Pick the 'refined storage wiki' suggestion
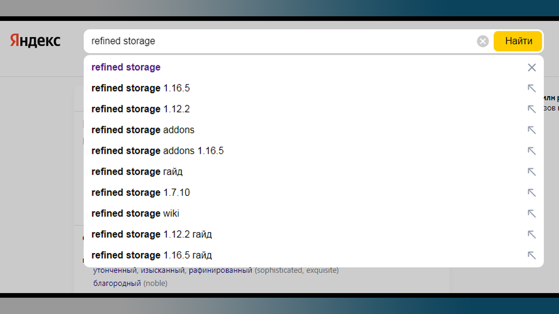 135,214
